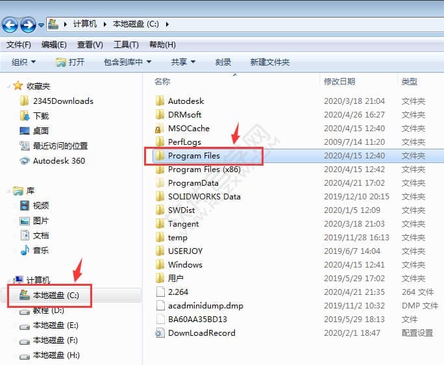Select the MSOCache locked folder icon
The width and height of the screenshot is (444, 365).
coord(159,129)
